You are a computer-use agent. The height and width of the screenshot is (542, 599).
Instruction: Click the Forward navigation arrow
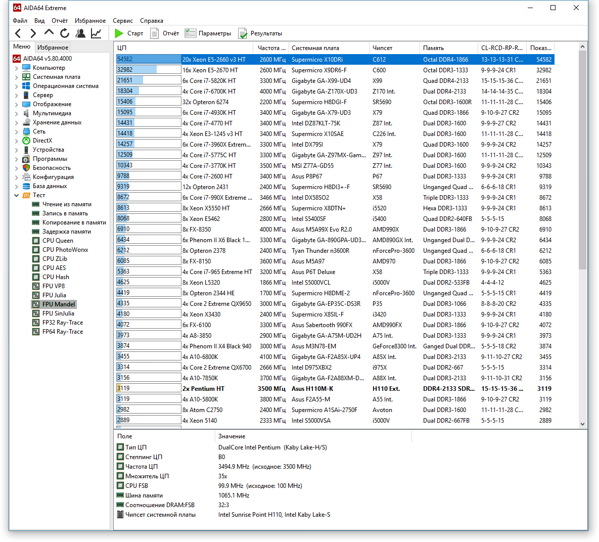click(33, 34)
